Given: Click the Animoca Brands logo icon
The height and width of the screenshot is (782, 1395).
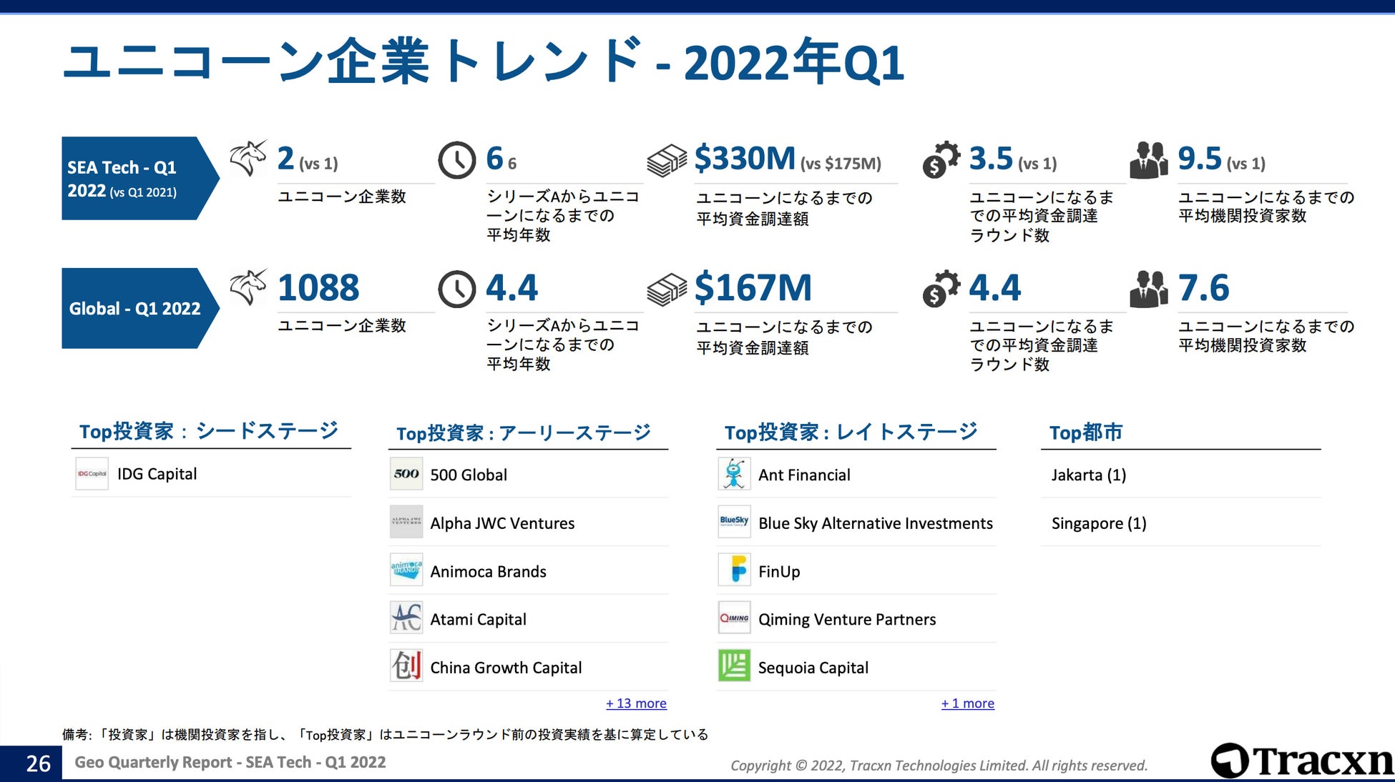Looking at the screenshot, I should click(406, 570).
